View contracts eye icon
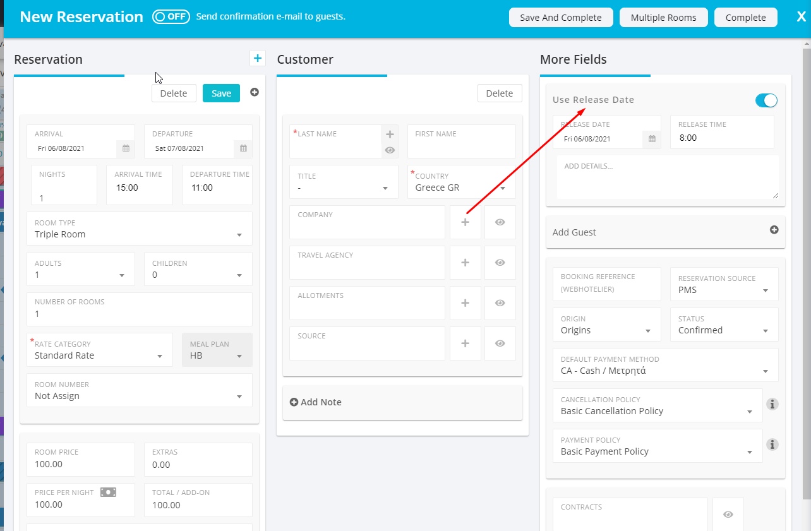The width and height of the screenshot is (811, 531). [728, 515]
